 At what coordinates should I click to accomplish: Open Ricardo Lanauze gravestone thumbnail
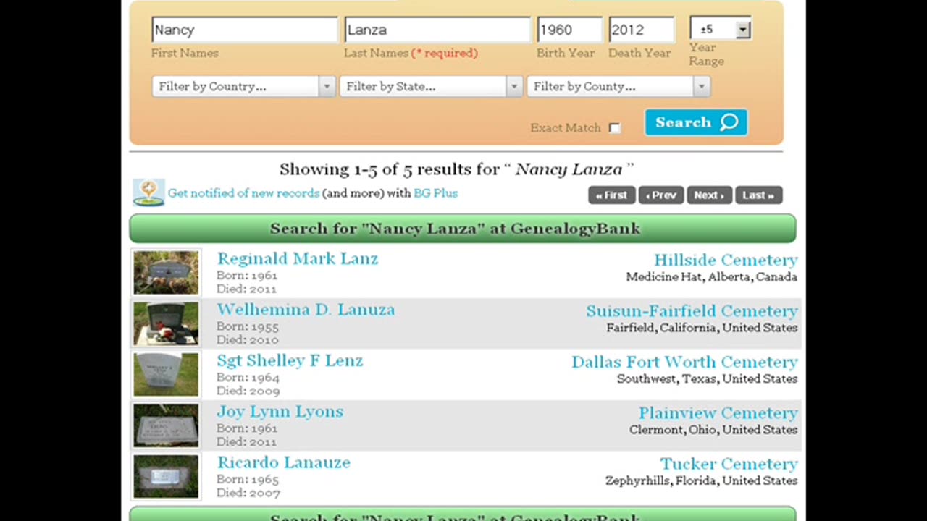[166, 476]
